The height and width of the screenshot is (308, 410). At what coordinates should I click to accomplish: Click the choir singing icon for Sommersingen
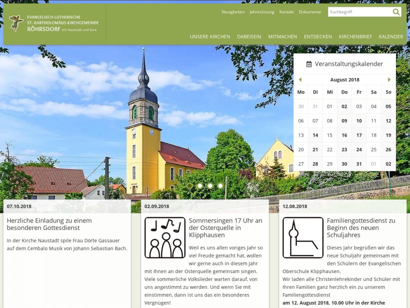(165, 237)
